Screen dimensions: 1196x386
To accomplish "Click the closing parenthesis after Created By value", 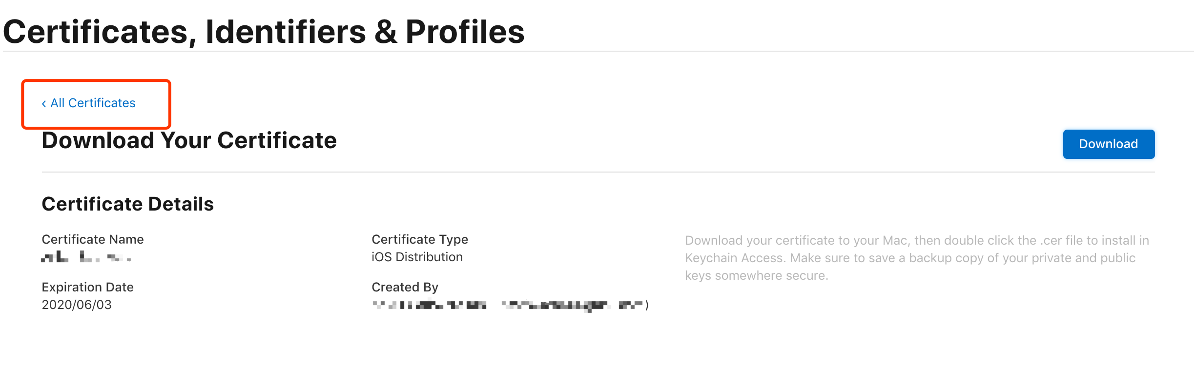I will (x=647, y=305).
